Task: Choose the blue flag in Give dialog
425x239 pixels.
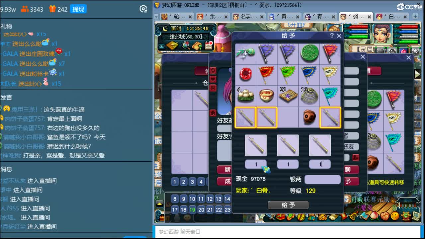Action: (x=309, y=74)
